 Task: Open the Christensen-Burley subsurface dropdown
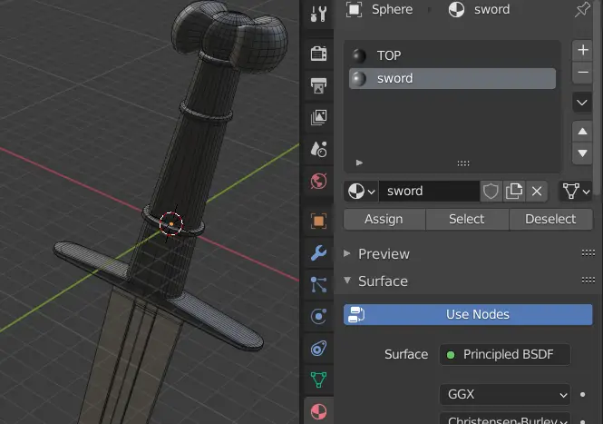[x=505, y=419]
